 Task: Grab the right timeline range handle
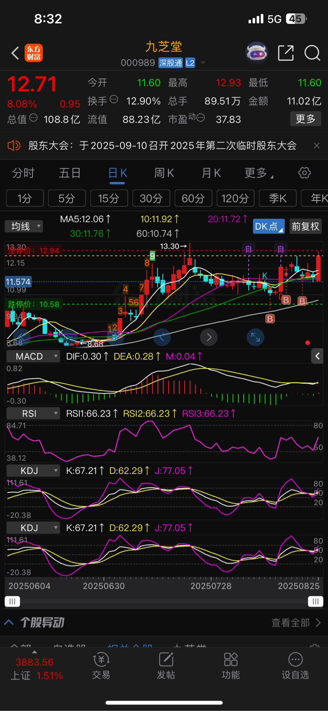tap(316, 601)
